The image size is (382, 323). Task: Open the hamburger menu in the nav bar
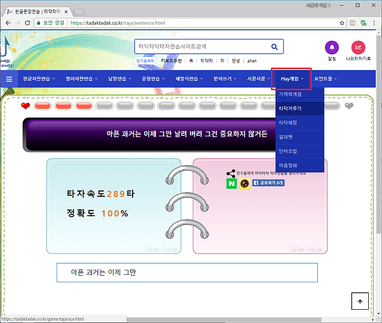[x=9, y=79]
